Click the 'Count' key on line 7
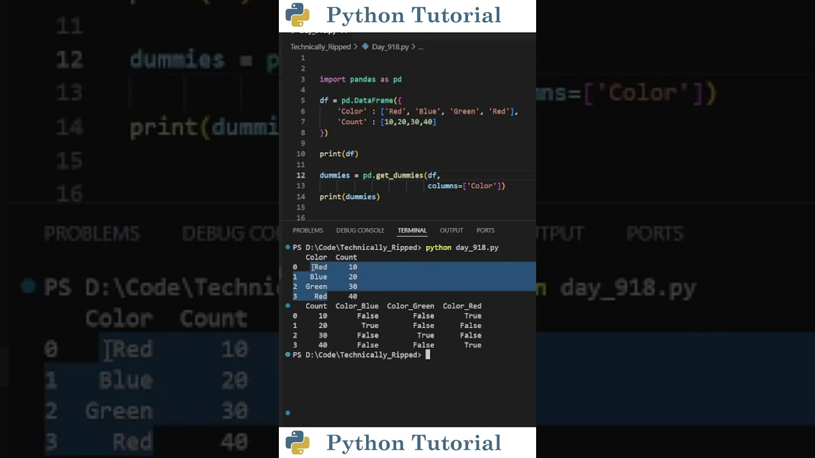 tap(352, 122)
